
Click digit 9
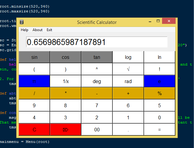point(34,105)
